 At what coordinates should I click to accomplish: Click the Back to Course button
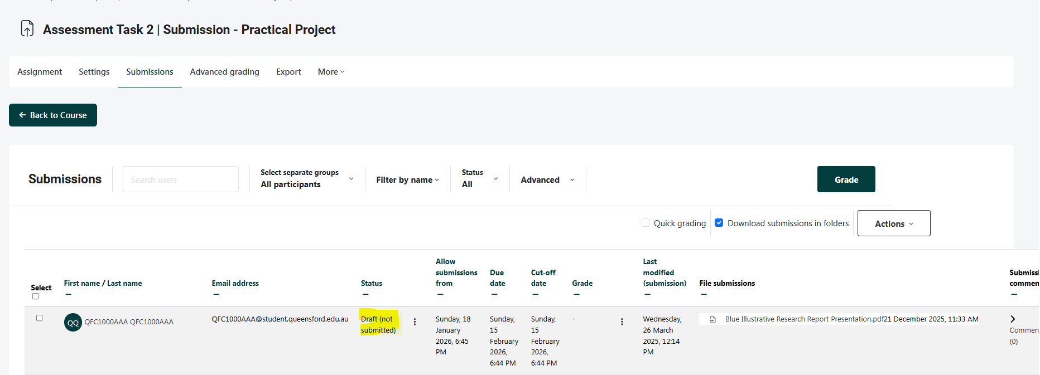53,115
